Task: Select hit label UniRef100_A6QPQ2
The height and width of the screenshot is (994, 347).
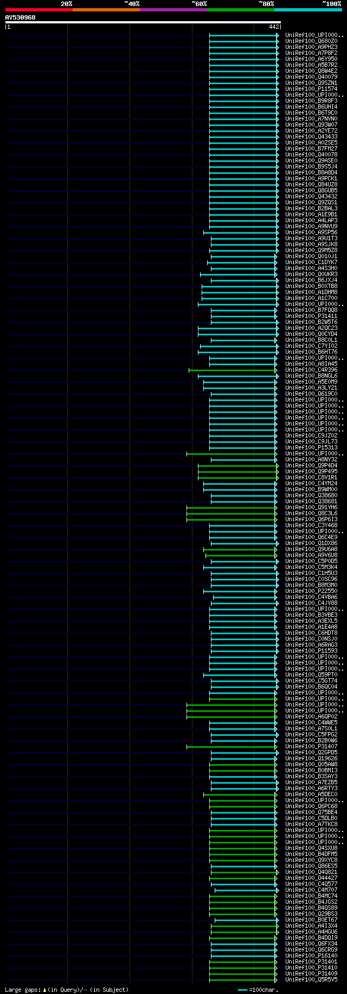Action: tap(311, 717)
